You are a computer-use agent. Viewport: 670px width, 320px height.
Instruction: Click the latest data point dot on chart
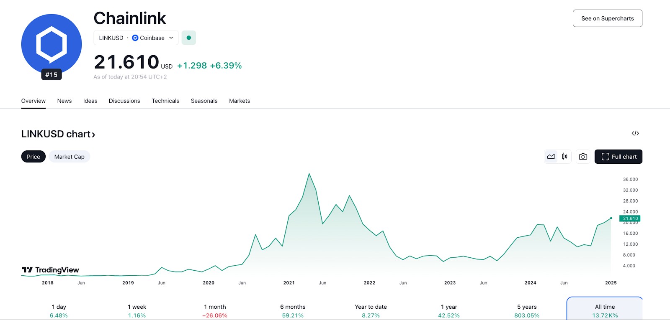[611, 218]
